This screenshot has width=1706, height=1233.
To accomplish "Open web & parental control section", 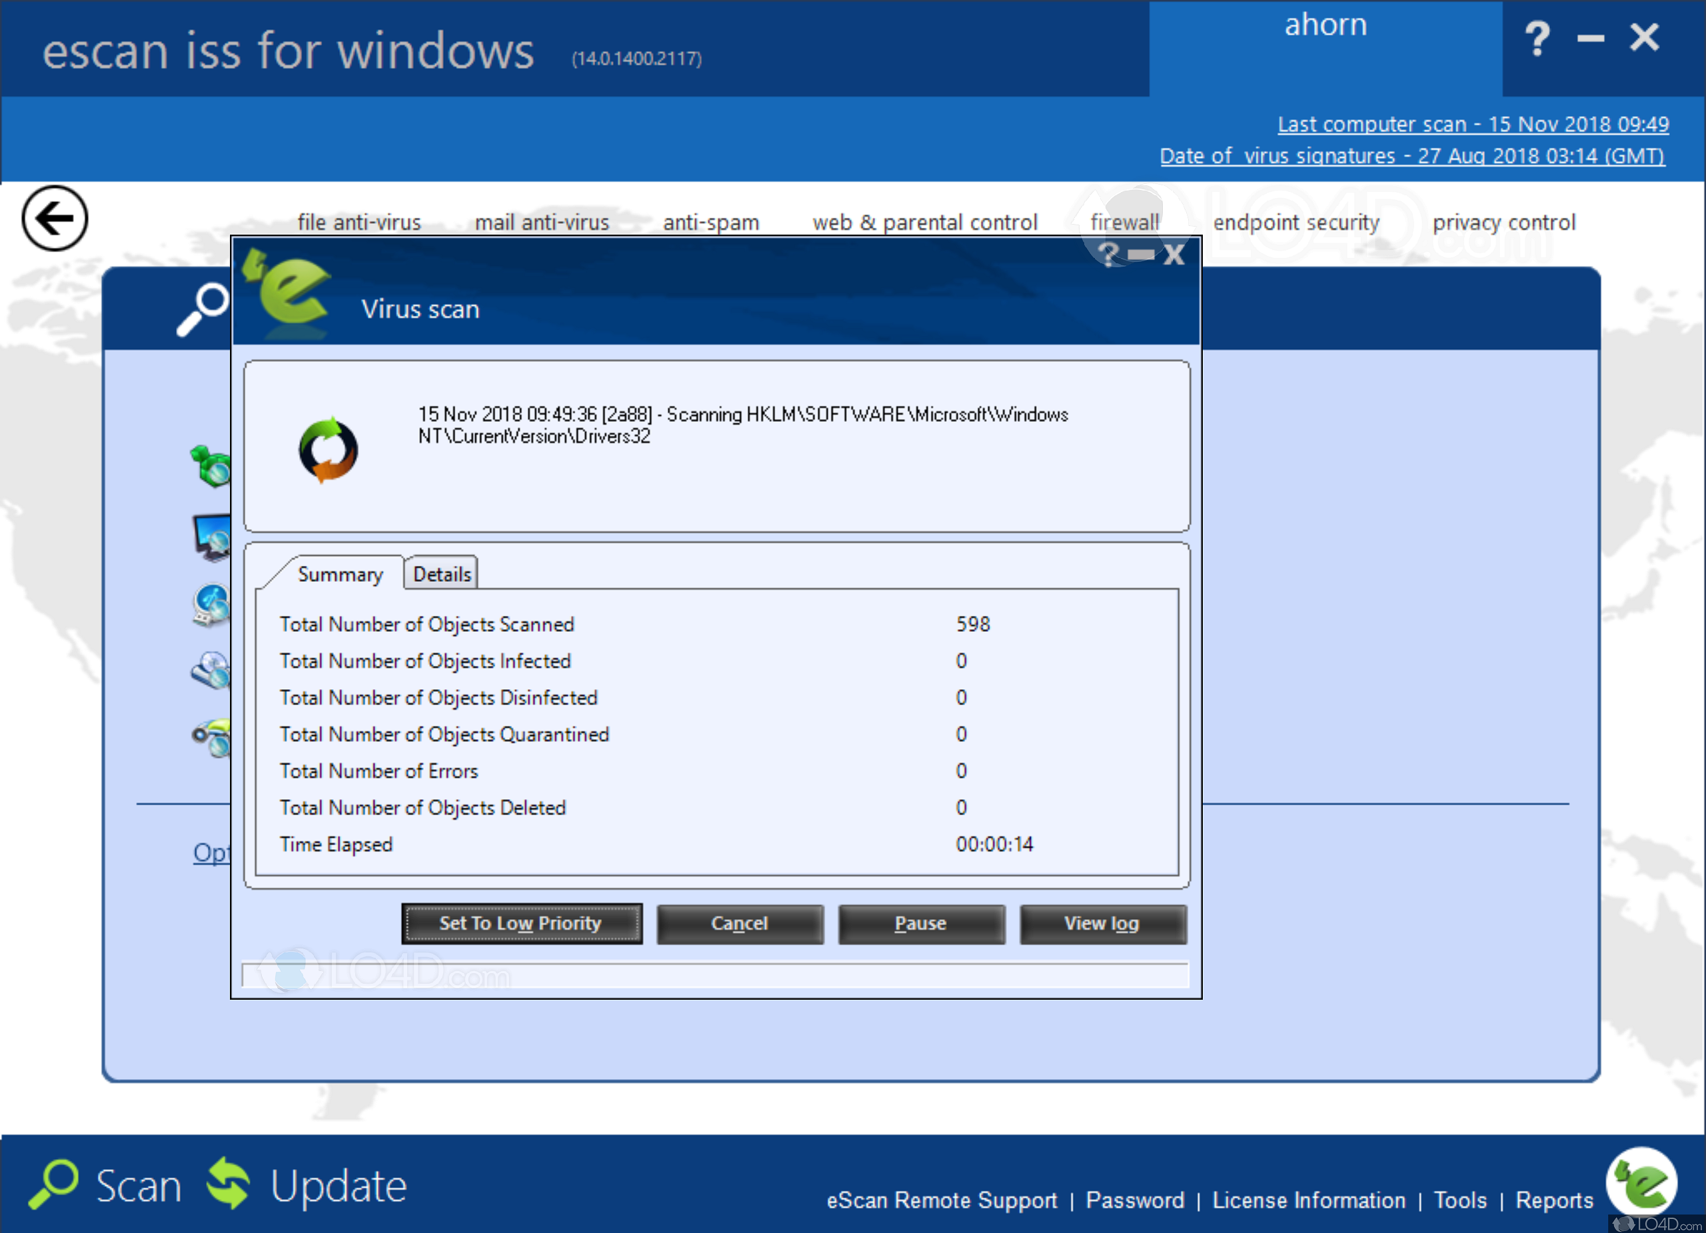I will click(x=925, y=223).
